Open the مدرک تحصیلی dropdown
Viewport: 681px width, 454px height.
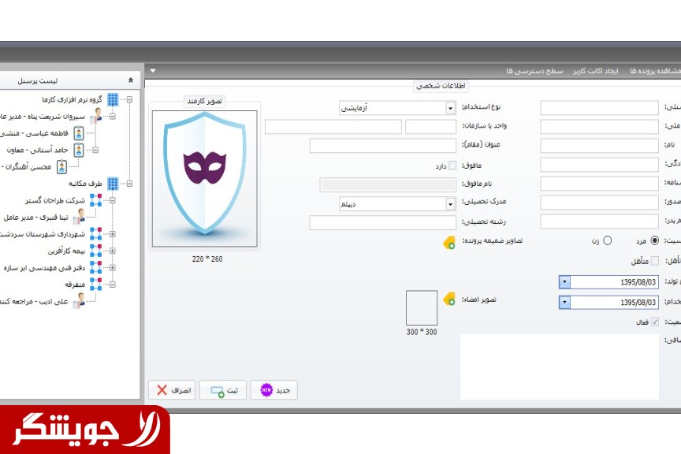(450, 204)
